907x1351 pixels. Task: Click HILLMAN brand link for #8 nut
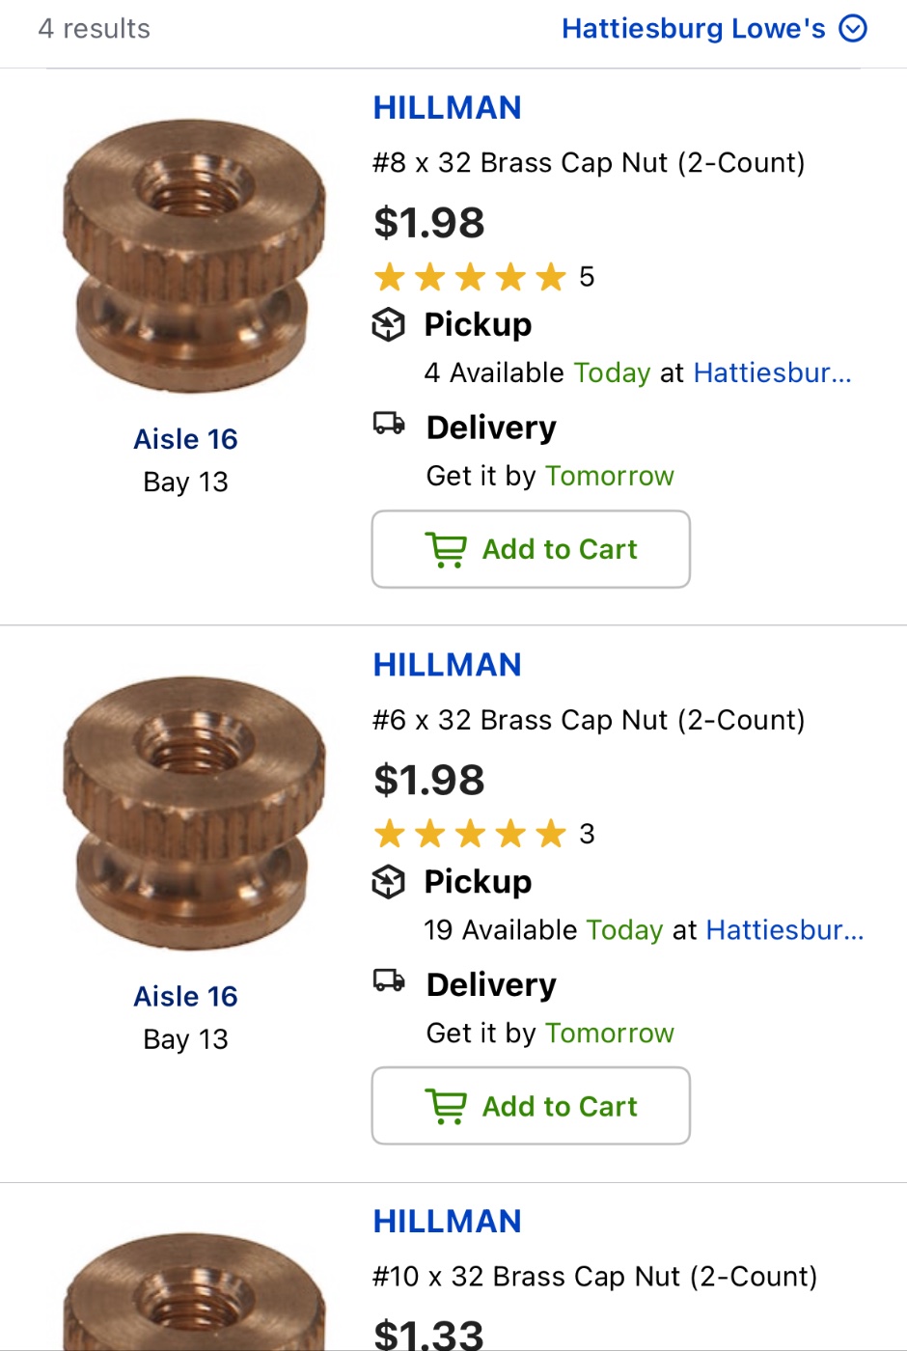pyautogui.click(x=447, y=108)
